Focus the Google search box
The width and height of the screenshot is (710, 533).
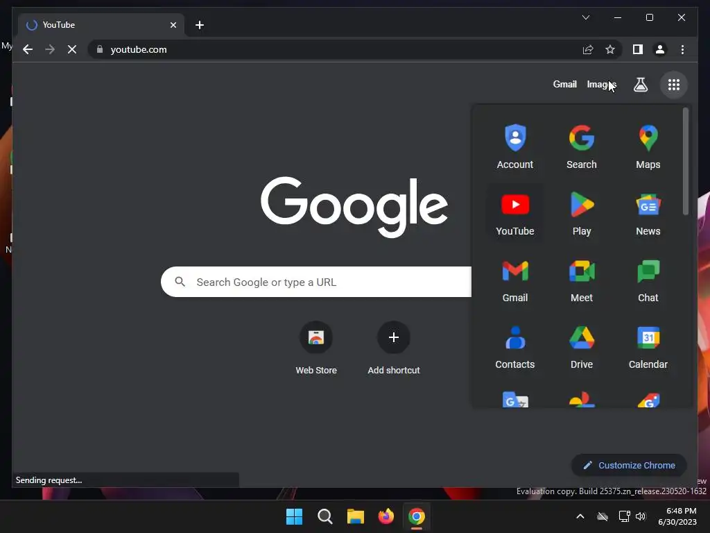tap(316, 282)
